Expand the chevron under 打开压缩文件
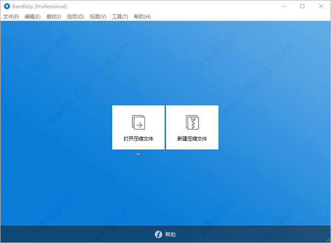331x243 pixels. point(138,154)
